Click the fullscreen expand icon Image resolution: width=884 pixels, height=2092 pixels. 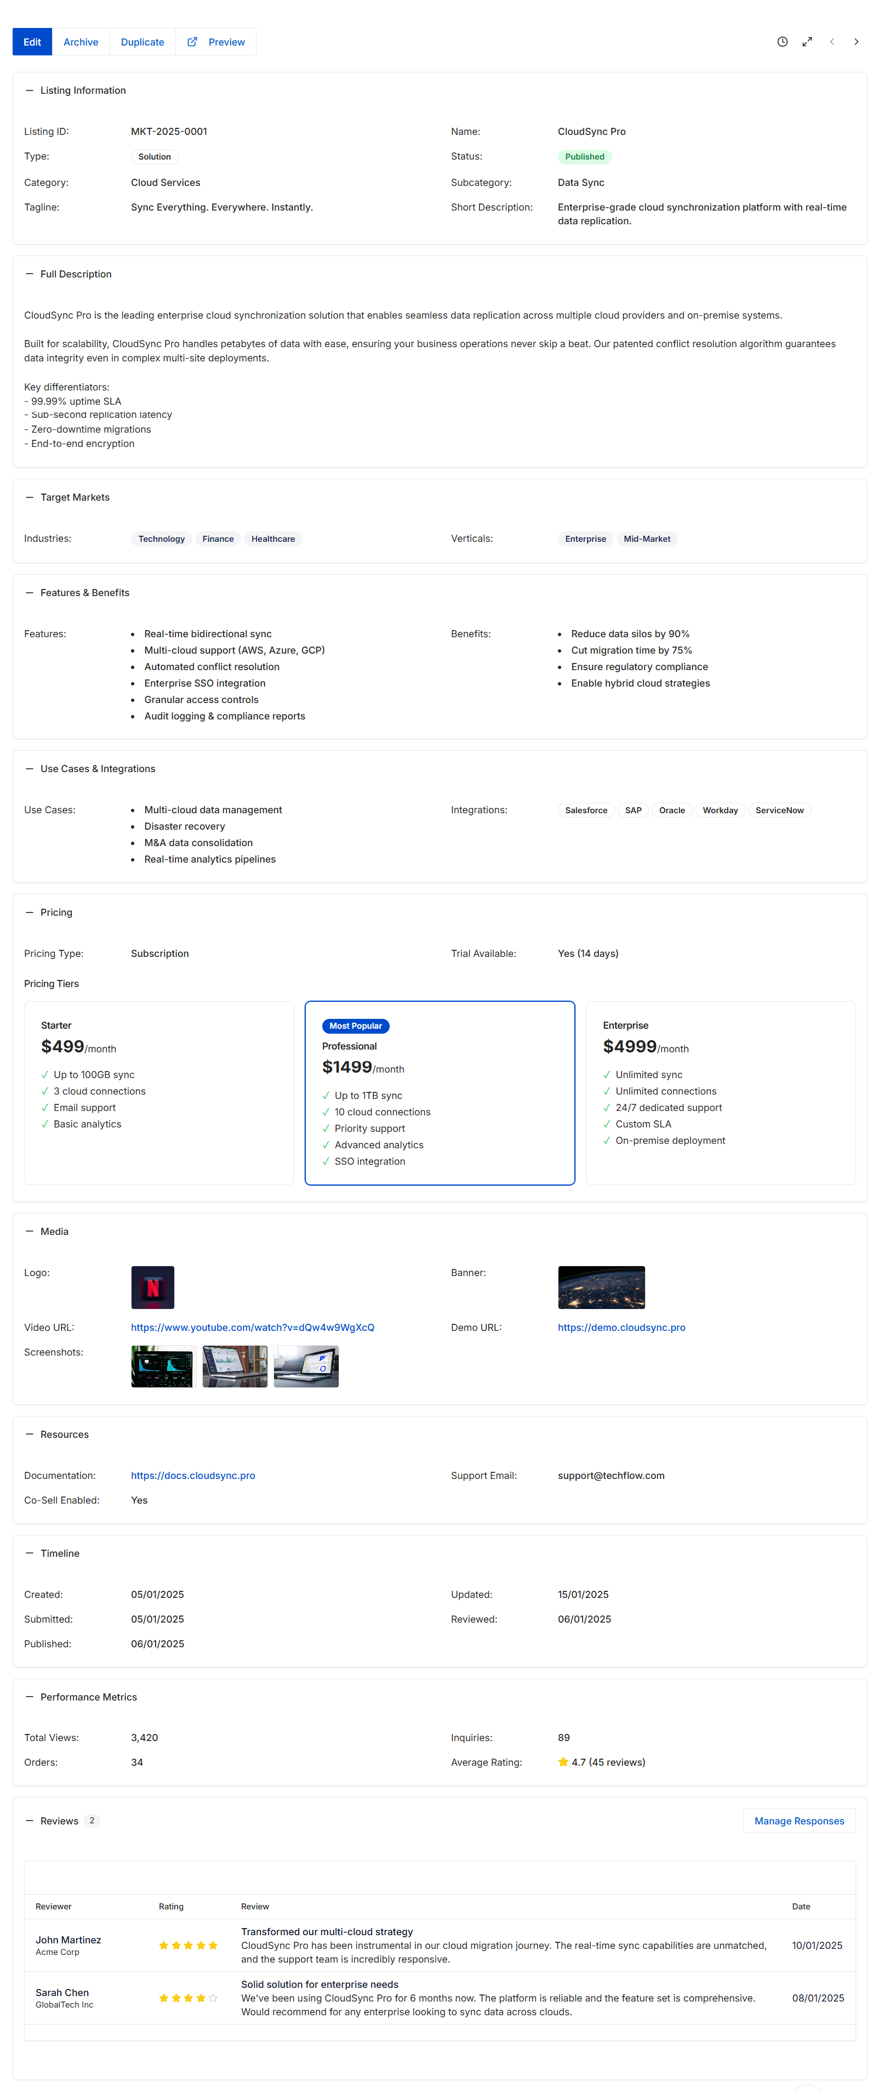807,42
